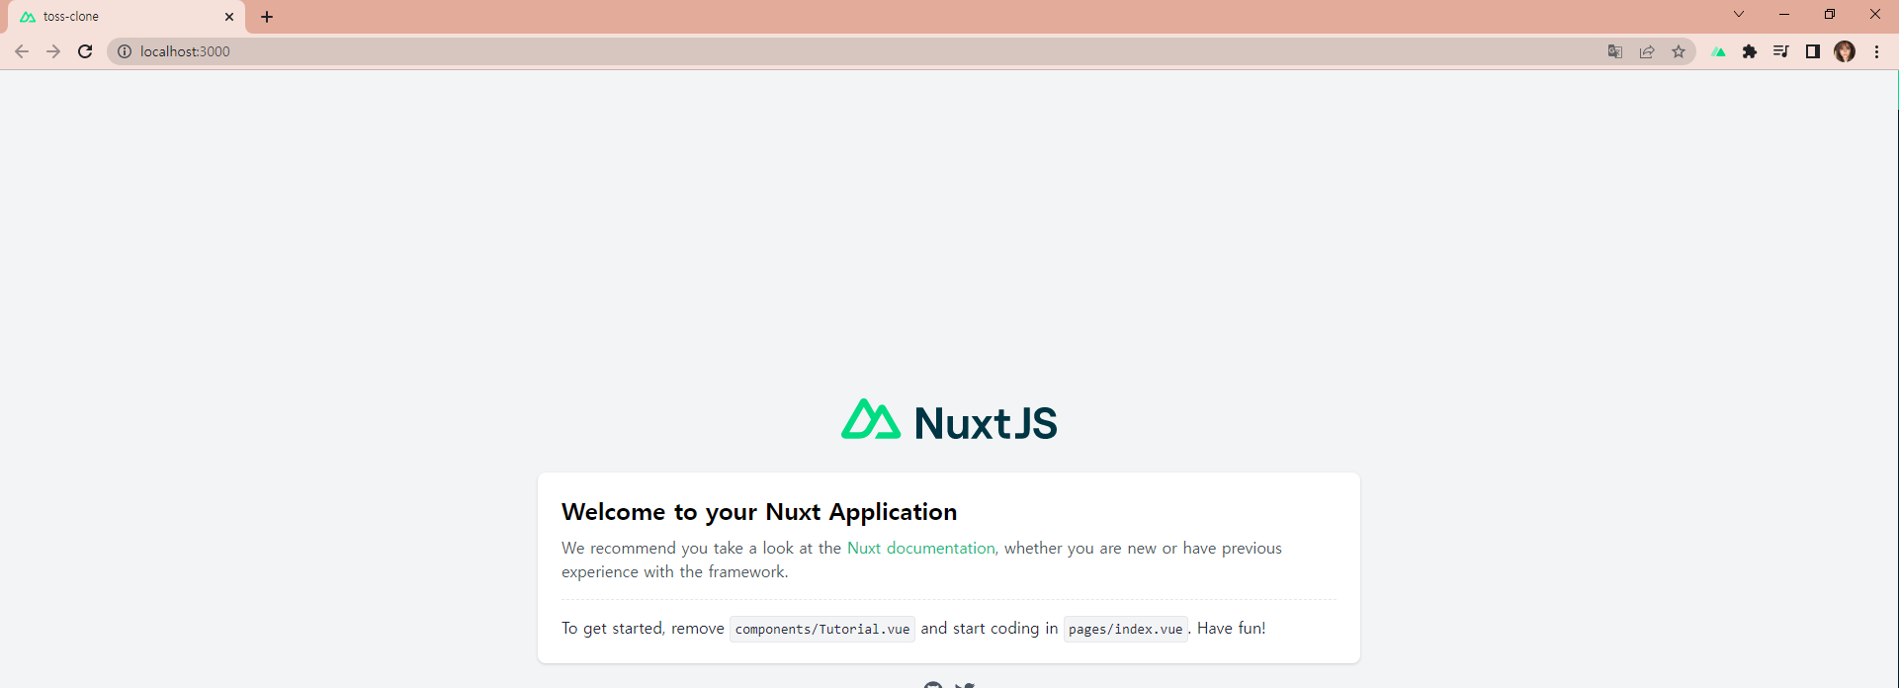Open the Chrome profile avatar
This screenshot has width=1899, height=688.
point(1845,51)
